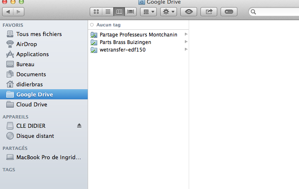
Task: Open Disque distant in sidebar
Action: (x=44, y=136)
